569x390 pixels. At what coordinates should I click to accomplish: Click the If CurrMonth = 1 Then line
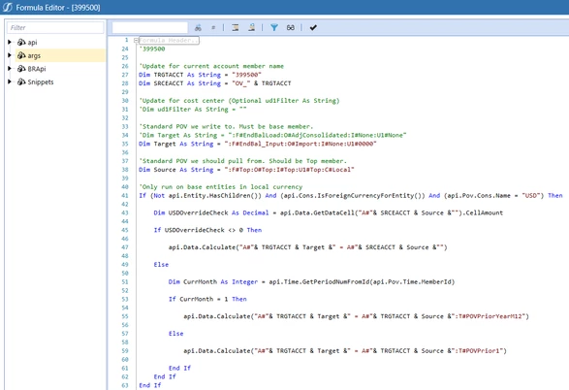pos(207,299)
